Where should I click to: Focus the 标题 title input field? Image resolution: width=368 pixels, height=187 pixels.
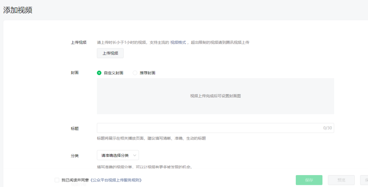(208, 128)
